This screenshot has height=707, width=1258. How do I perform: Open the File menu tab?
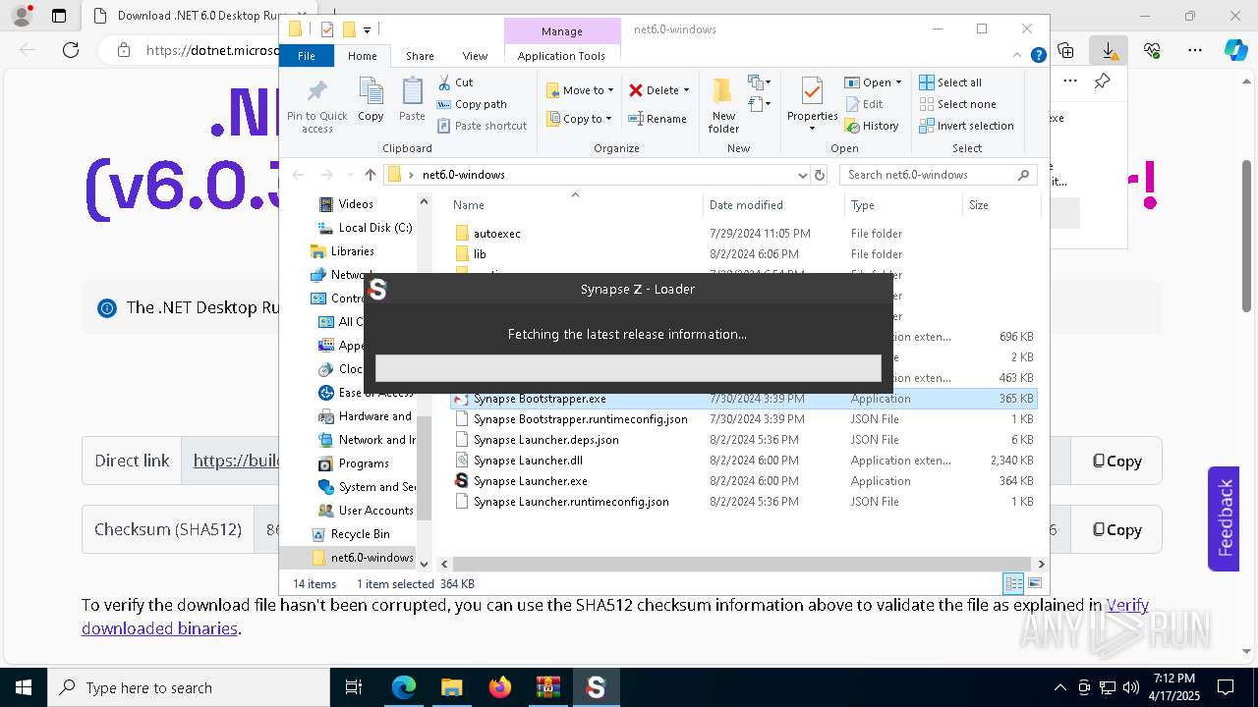pyautogui.click(x=307, y=56)
